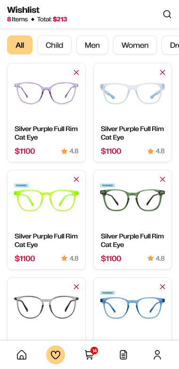Select the All filter chip
The image size is (179, 369).
pyautogui.click(x=20, y=45)
